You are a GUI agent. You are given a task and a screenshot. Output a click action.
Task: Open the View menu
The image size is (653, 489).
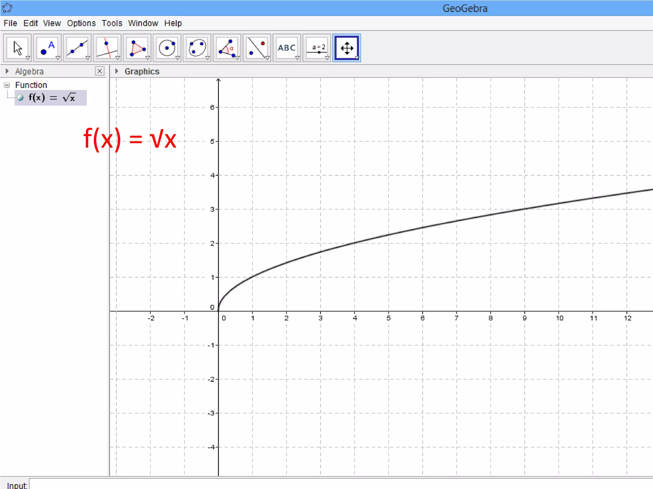[52, 23]
